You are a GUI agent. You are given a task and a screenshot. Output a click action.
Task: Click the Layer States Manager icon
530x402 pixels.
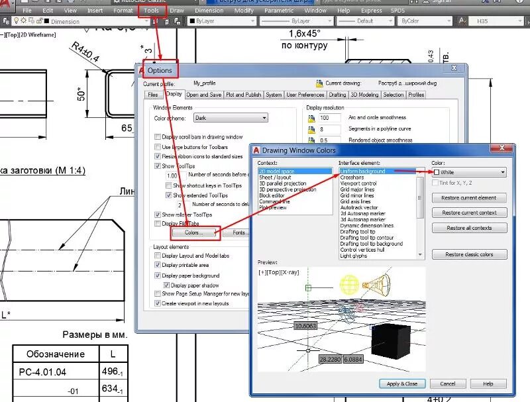point(178,21)
